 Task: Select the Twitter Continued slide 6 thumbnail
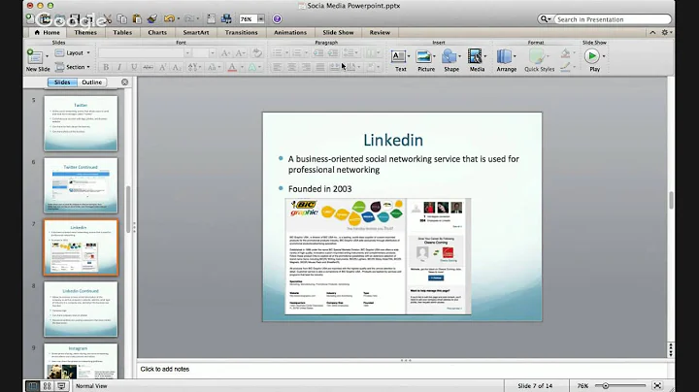[x=81, y=185]
